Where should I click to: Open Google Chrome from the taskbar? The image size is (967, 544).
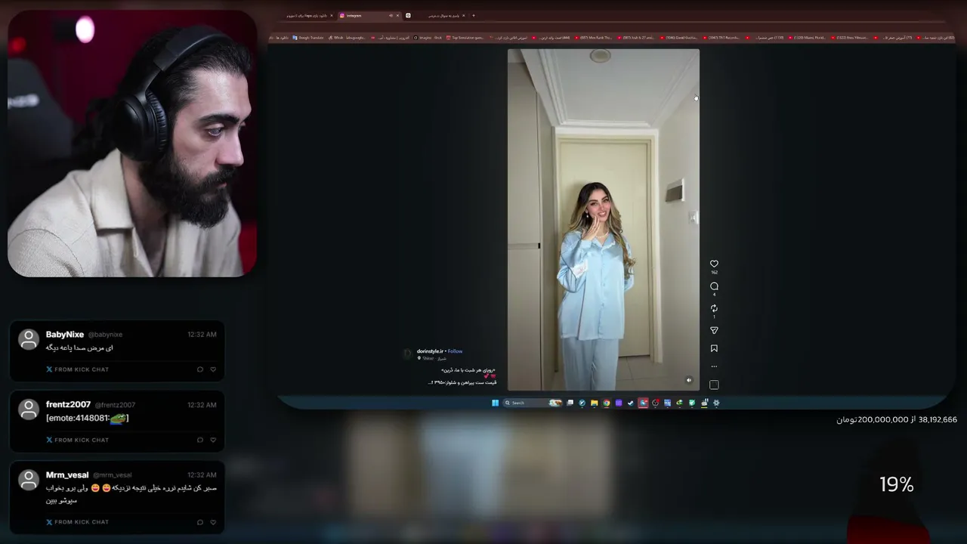(606, 403)
